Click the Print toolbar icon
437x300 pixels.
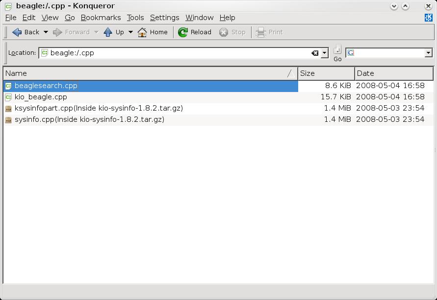click(261, 32)
